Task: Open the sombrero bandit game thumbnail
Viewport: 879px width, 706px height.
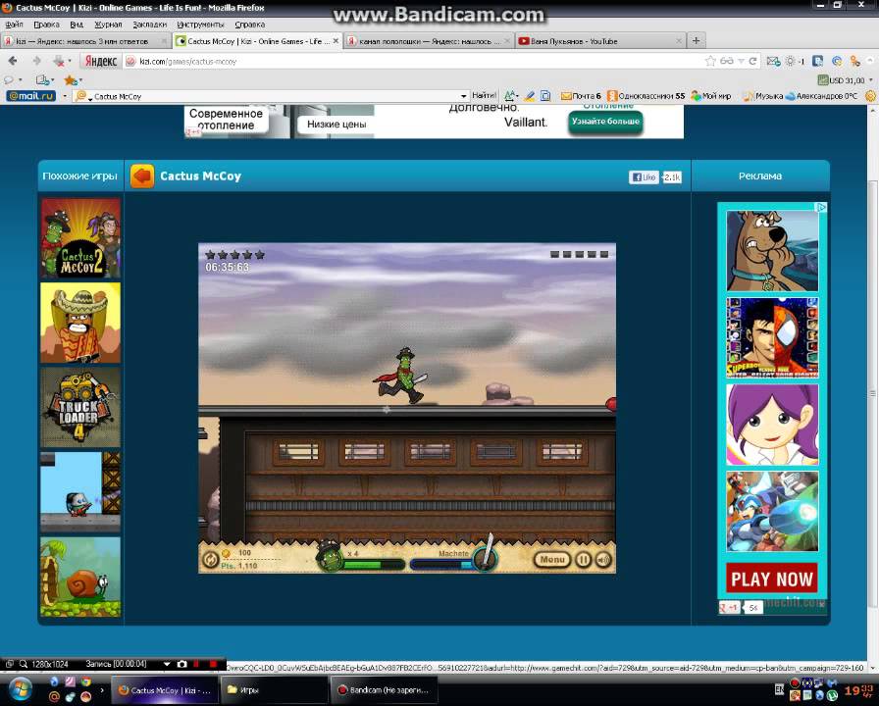Action: (x=80, y=323)
